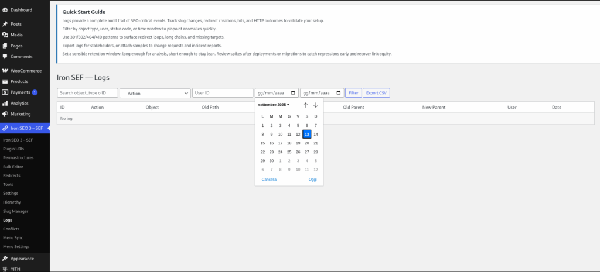Open the Action dropdown filter
This screenshot has width=600, height=272.
[x=155, y=93]
